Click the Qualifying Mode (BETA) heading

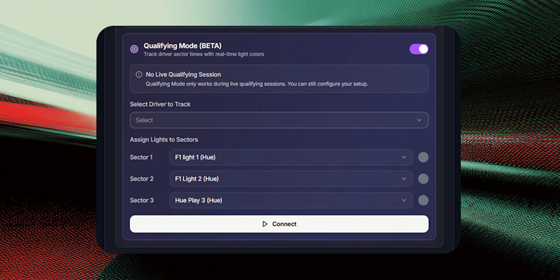pos(182,46)
